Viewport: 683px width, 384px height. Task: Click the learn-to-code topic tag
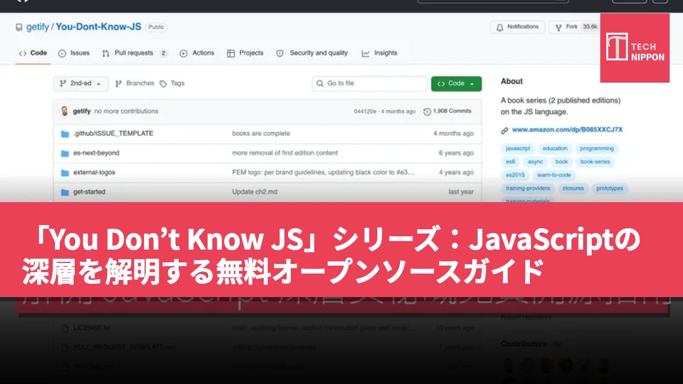(554, 175)
